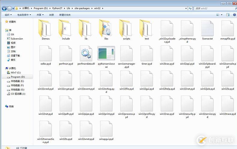Select the win32api.pyd file
The image size is (237, 149).
point(187,55)
